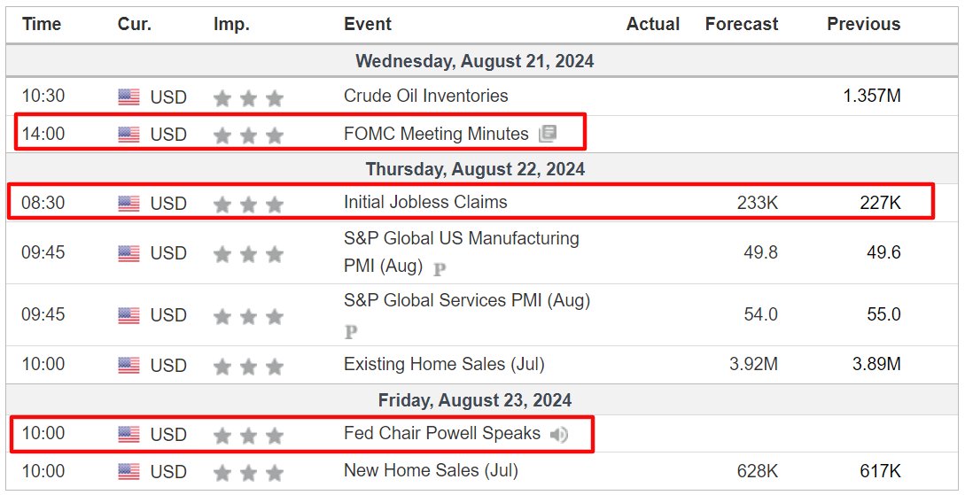This screenshot has height=495, width=965.
Task: Click importance stars for Crude Oil Inventories
Action: (x=249, y=97)
